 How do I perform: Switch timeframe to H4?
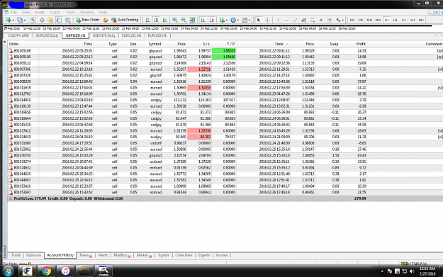(396, 20)
